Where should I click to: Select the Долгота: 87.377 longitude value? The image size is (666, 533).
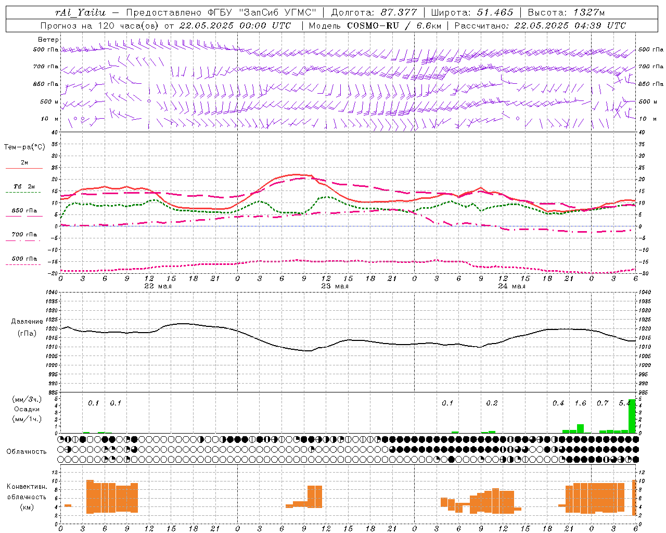click(x=374, y=13)
